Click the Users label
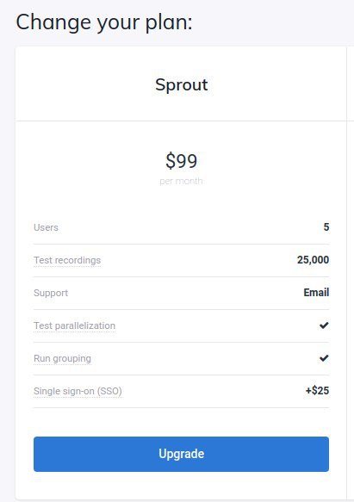354x502 pixels. pyautogui.click(x=46, y=227)
